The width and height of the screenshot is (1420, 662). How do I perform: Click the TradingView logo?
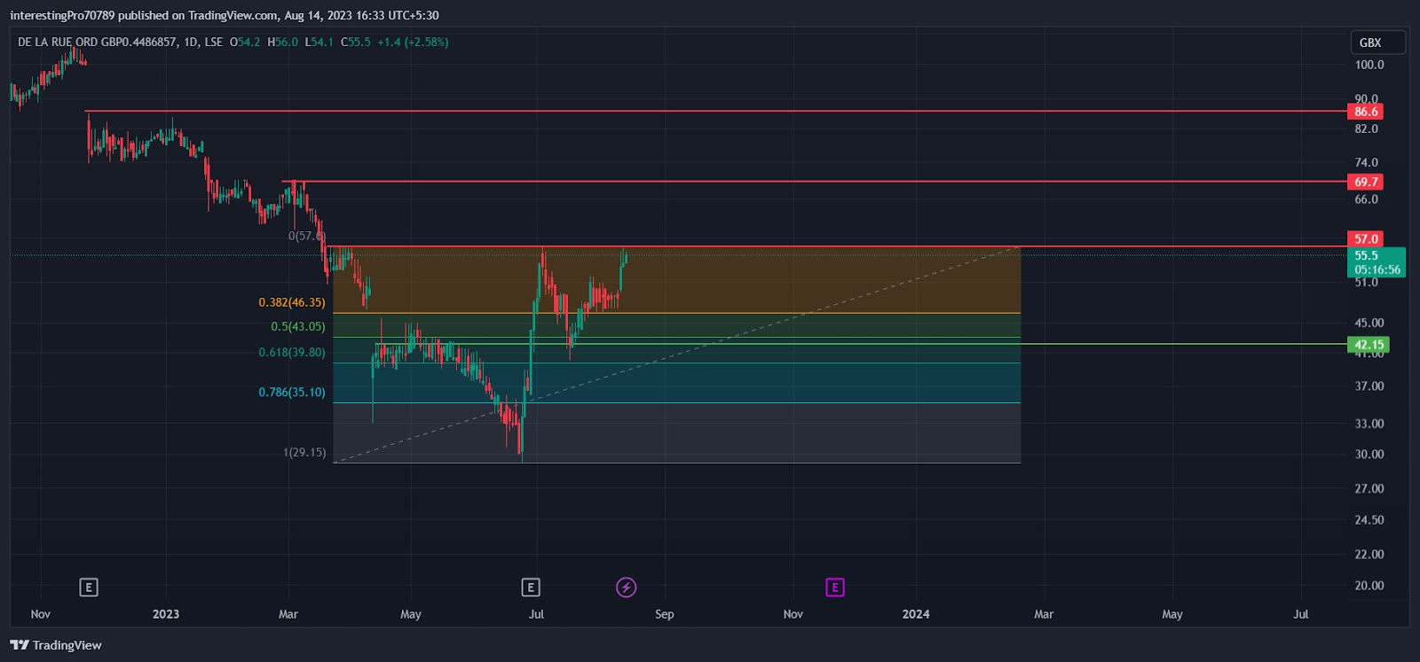click(56, 645)
